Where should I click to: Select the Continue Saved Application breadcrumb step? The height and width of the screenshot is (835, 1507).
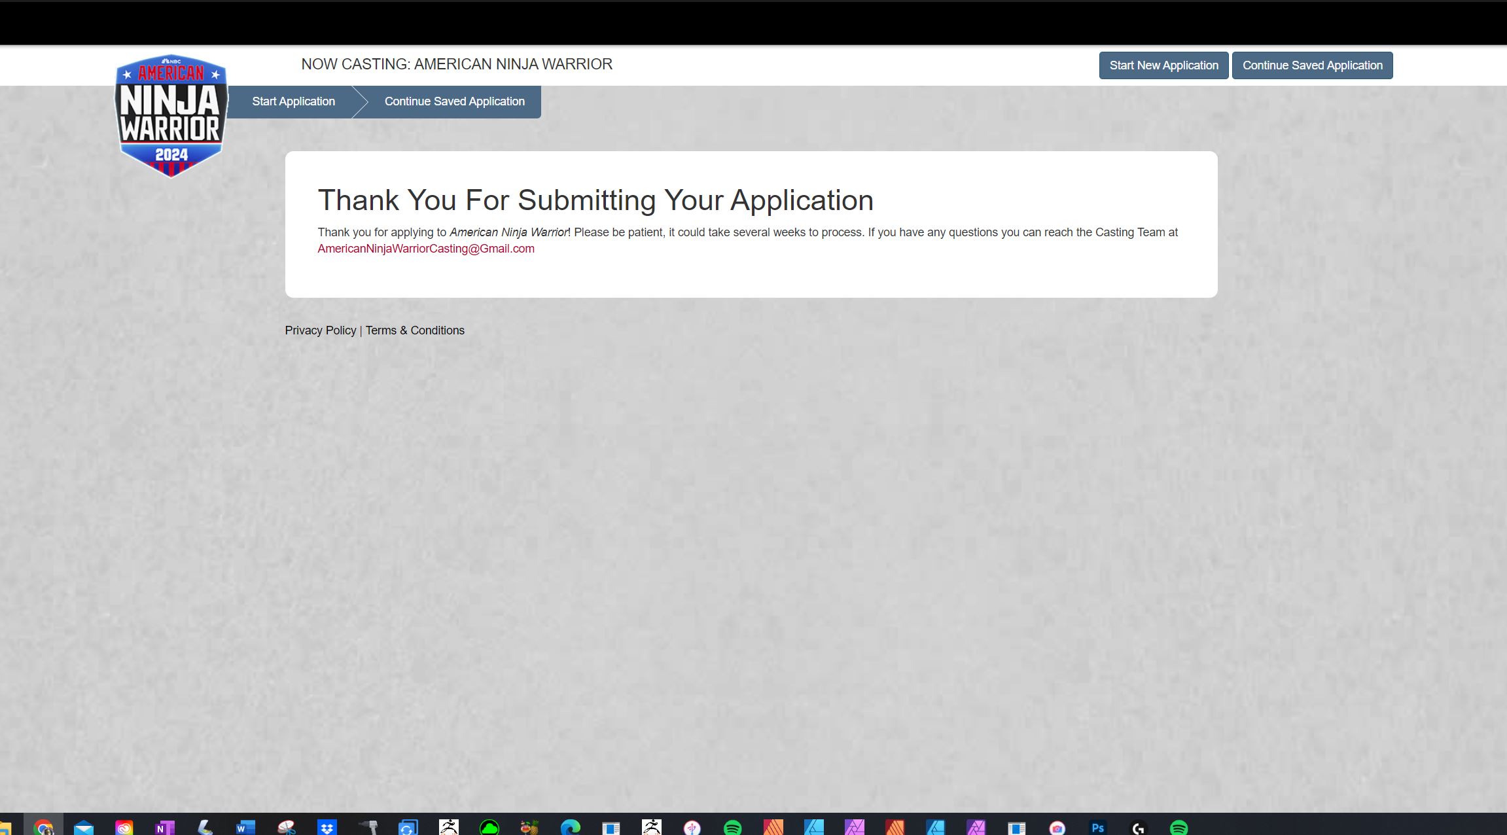click(x=454, y=101)
